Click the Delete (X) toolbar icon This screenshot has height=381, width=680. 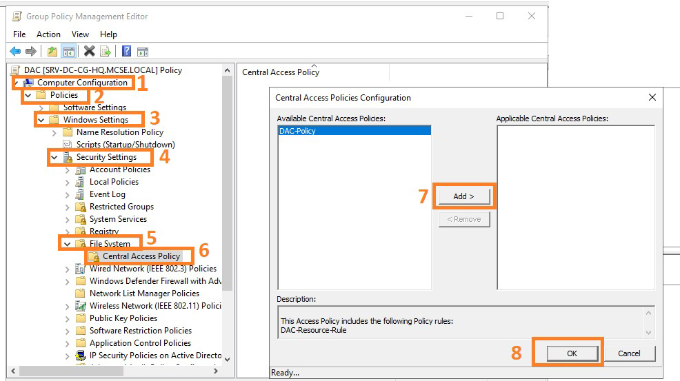click(x=90, y=51)
